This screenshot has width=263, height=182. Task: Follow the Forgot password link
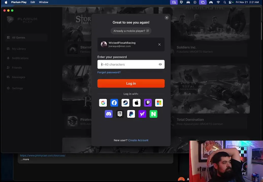pos(109,72)
